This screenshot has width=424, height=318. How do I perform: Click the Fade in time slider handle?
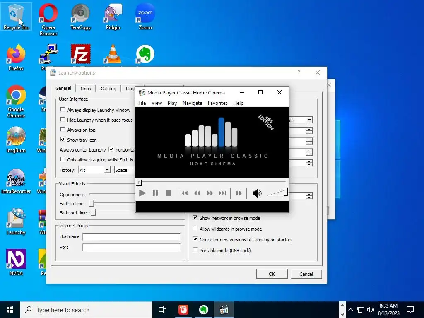coord(92,203)
